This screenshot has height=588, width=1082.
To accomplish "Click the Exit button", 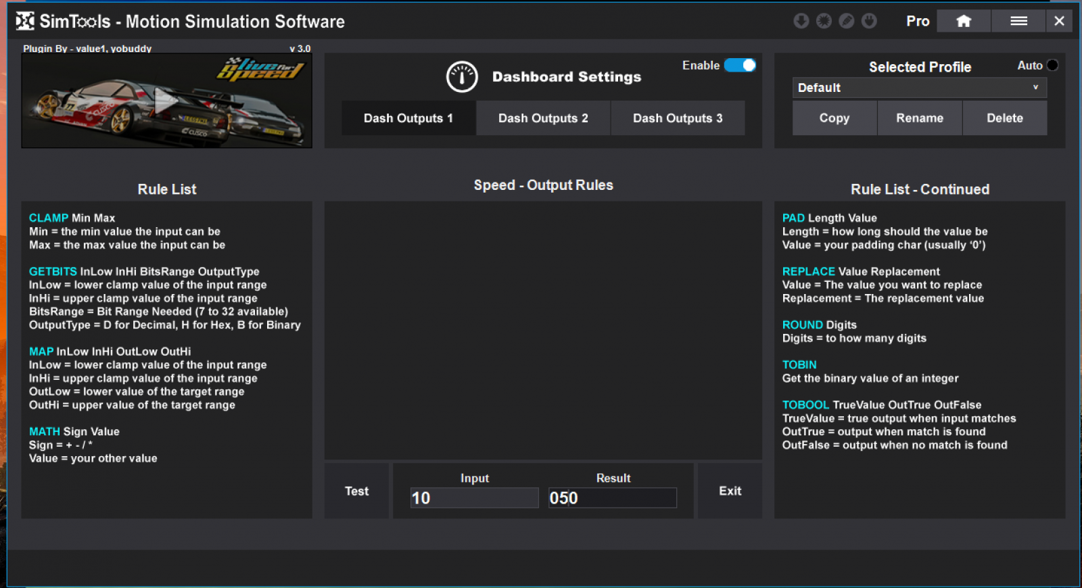I will pos(730,491).
